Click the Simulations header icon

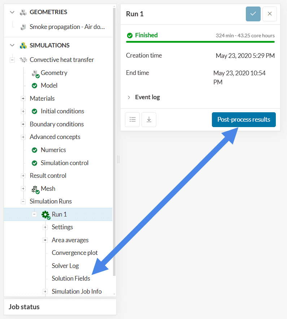tap(23, 46)
